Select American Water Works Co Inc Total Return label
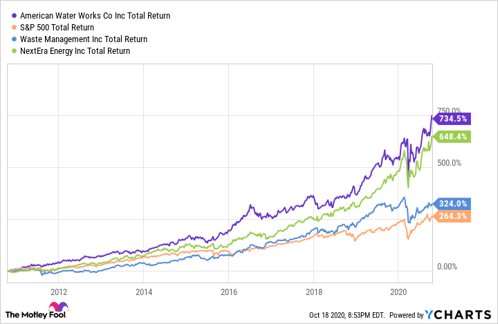Screen dimensions: 498x324 pyautogui.click(x=95, y=15)
